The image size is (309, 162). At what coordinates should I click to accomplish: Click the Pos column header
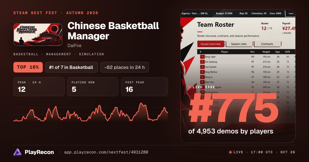pos(252,52)
